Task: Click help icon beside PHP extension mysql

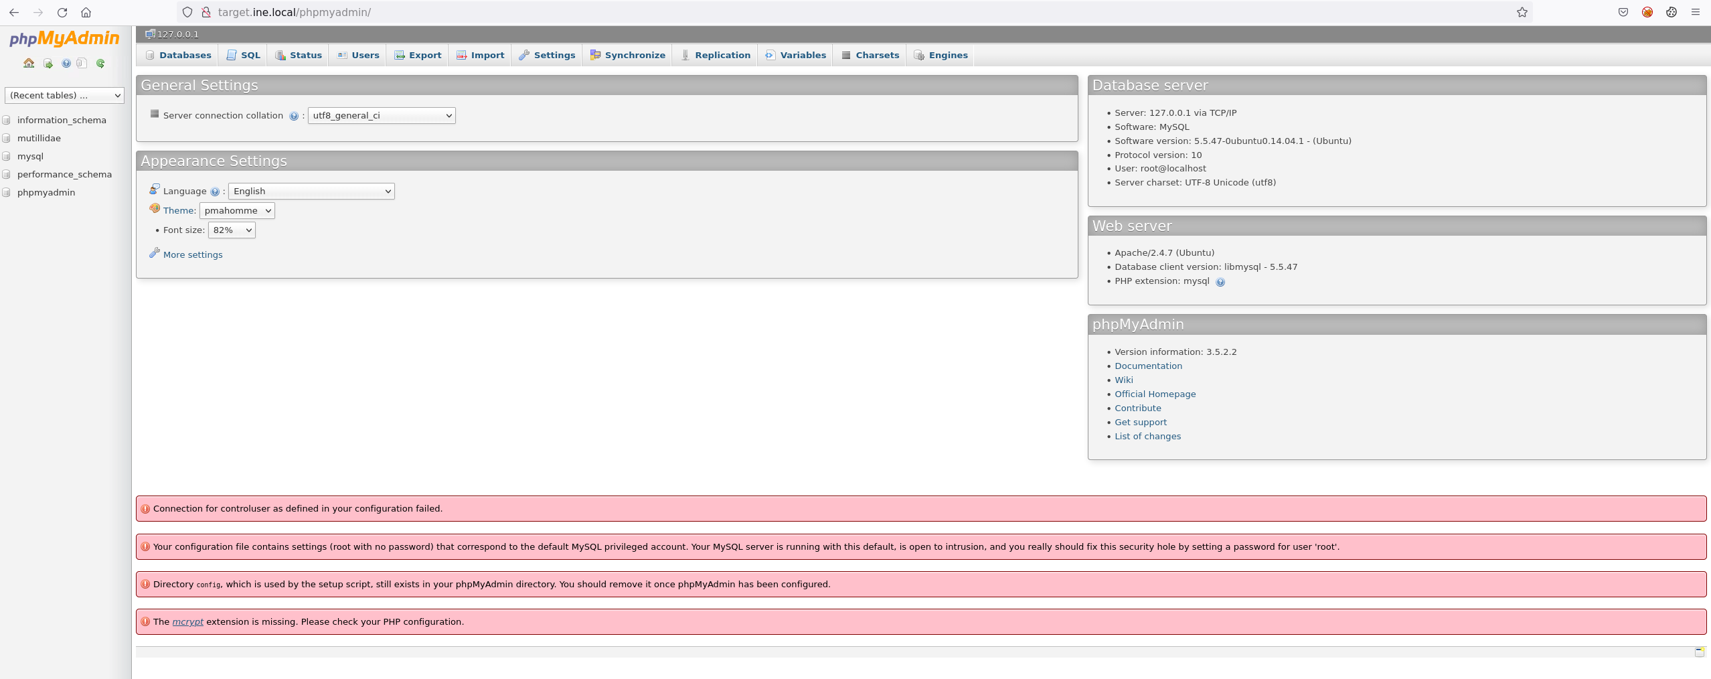Action: [1220, 282]
